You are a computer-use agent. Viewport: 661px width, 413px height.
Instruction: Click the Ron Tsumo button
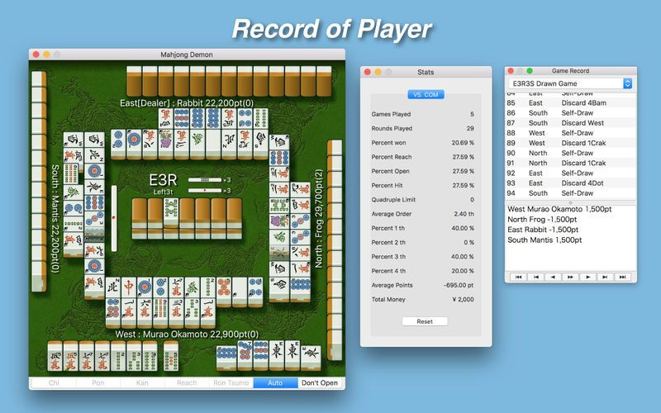coord(231,382)
